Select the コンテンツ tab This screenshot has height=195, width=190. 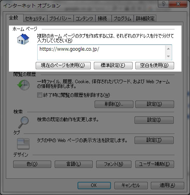[x=85, y=19]
